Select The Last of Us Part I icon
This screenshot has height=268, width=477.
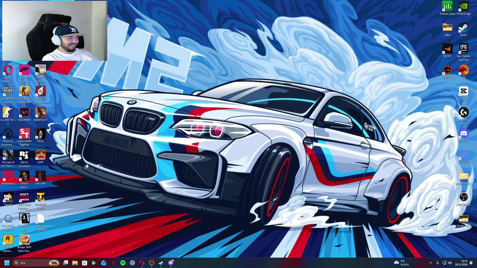8,159
